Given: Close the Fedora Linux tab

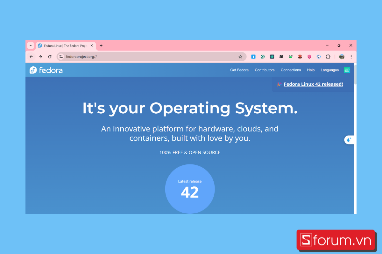Looking at the screenshot, I should 92,45.
